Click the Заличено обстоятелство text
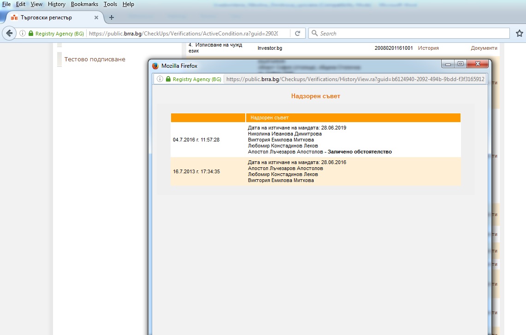Screen dimensions: 526x335 (x=360, y=152)
